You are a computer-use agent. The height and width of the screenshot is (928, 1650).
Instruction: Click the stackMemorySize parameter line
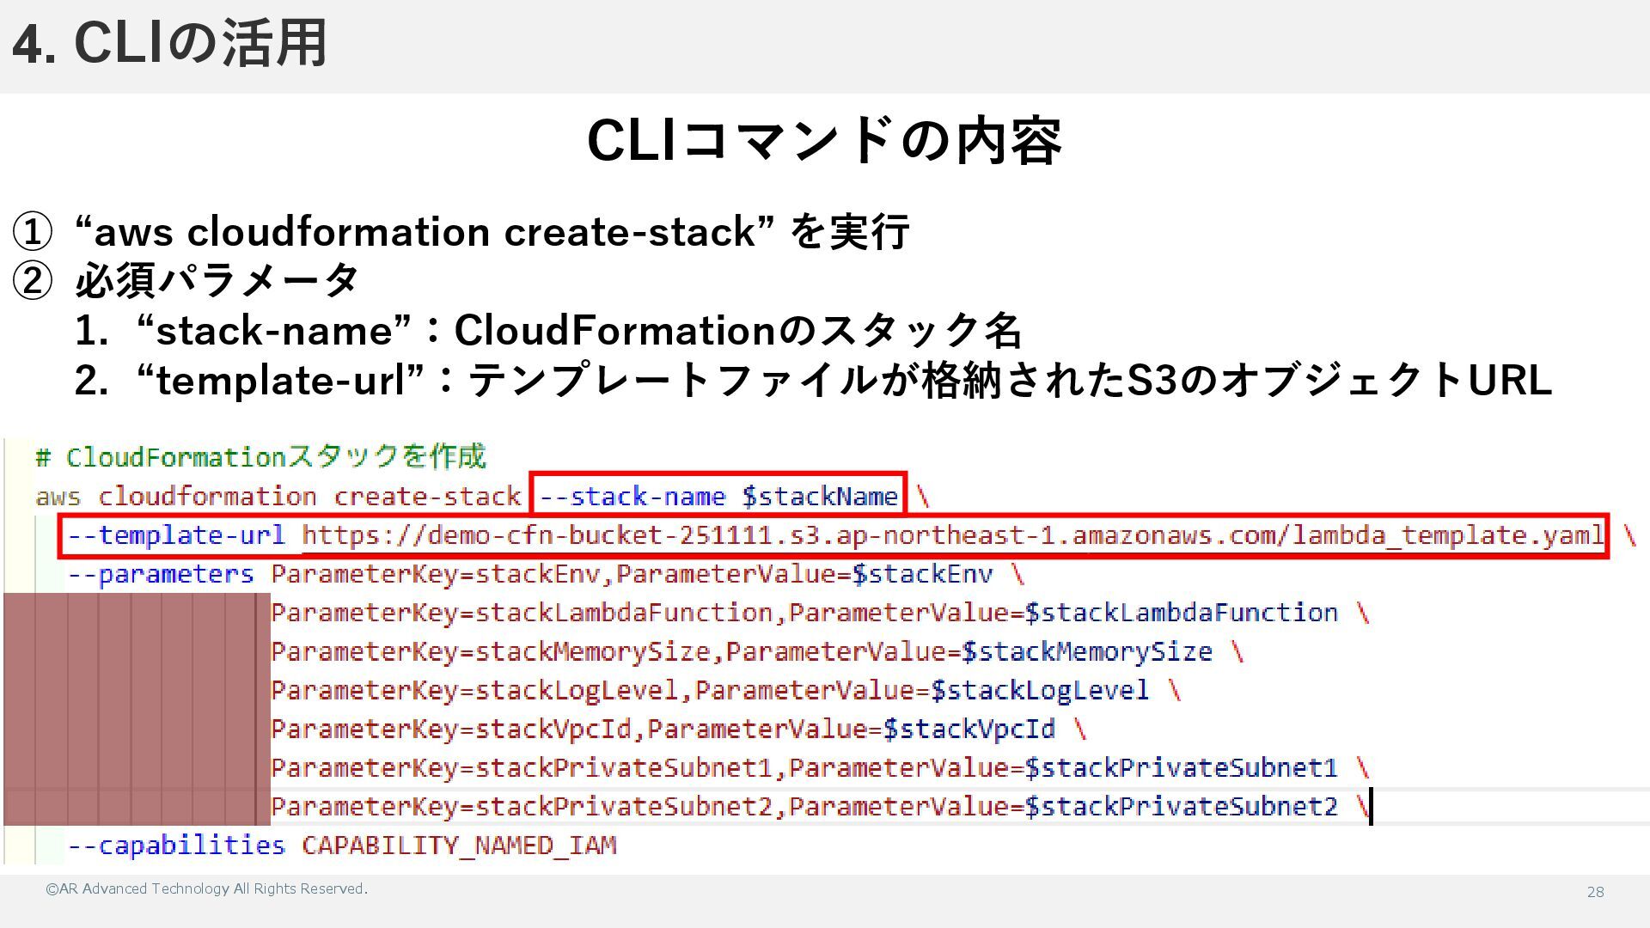coord(741,651)
